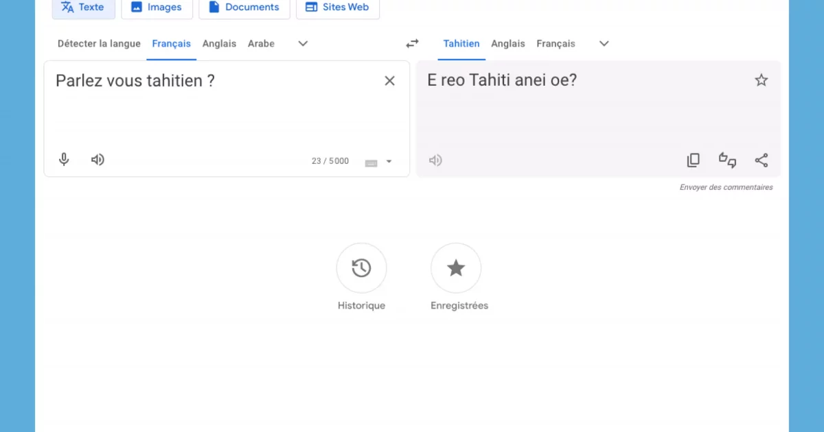Open the target language dropdown
The width and height of the screenshot is (824, 432).
603,43
